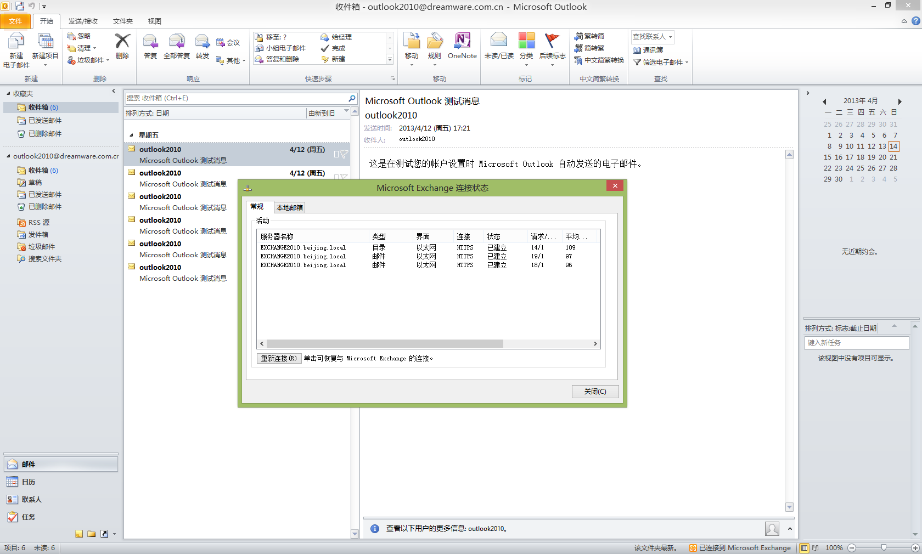This screenshot has height=554, width=922.
Task: Click the search magnifier in inbox search
Action: pos(352,98)
